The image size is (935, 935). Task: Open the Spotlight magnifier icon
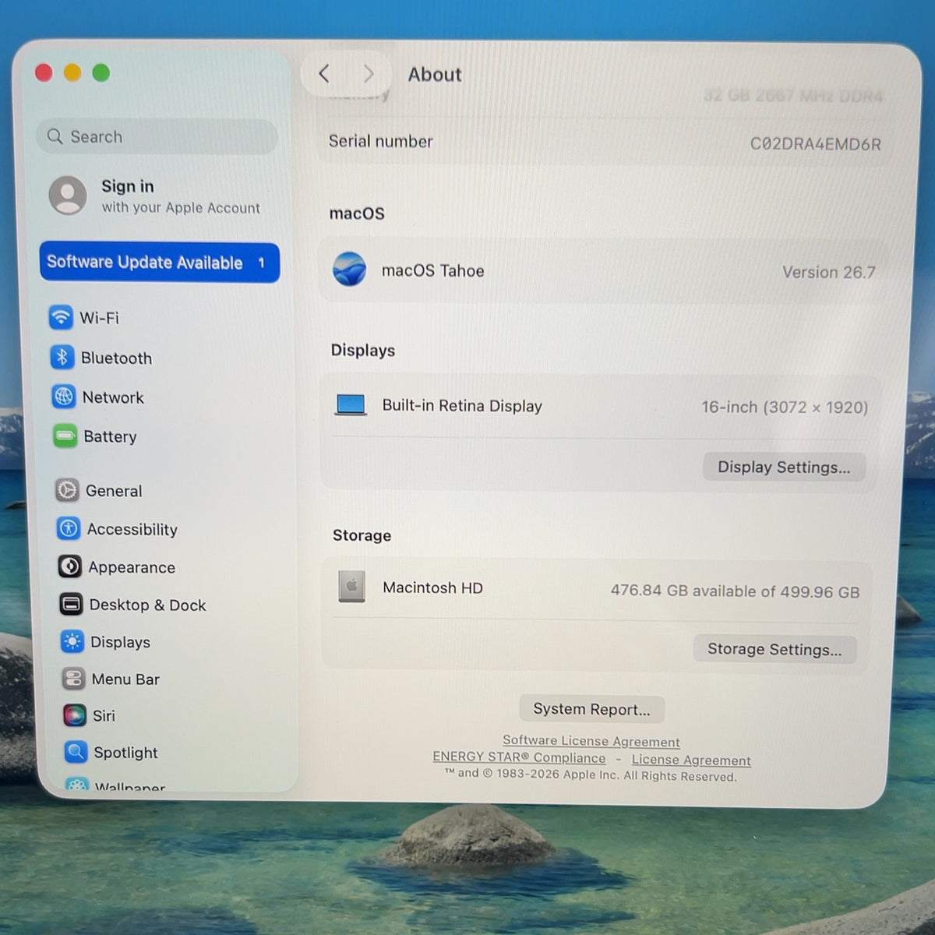point(76,752)
